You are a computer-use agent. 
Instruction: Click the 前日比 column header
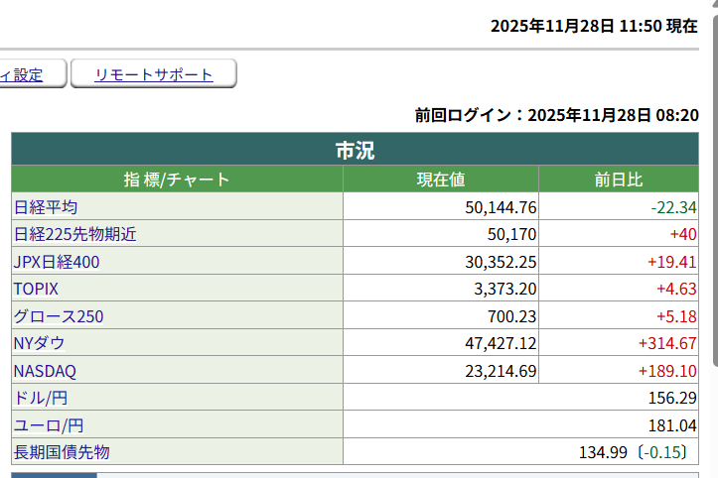point(618,179)
